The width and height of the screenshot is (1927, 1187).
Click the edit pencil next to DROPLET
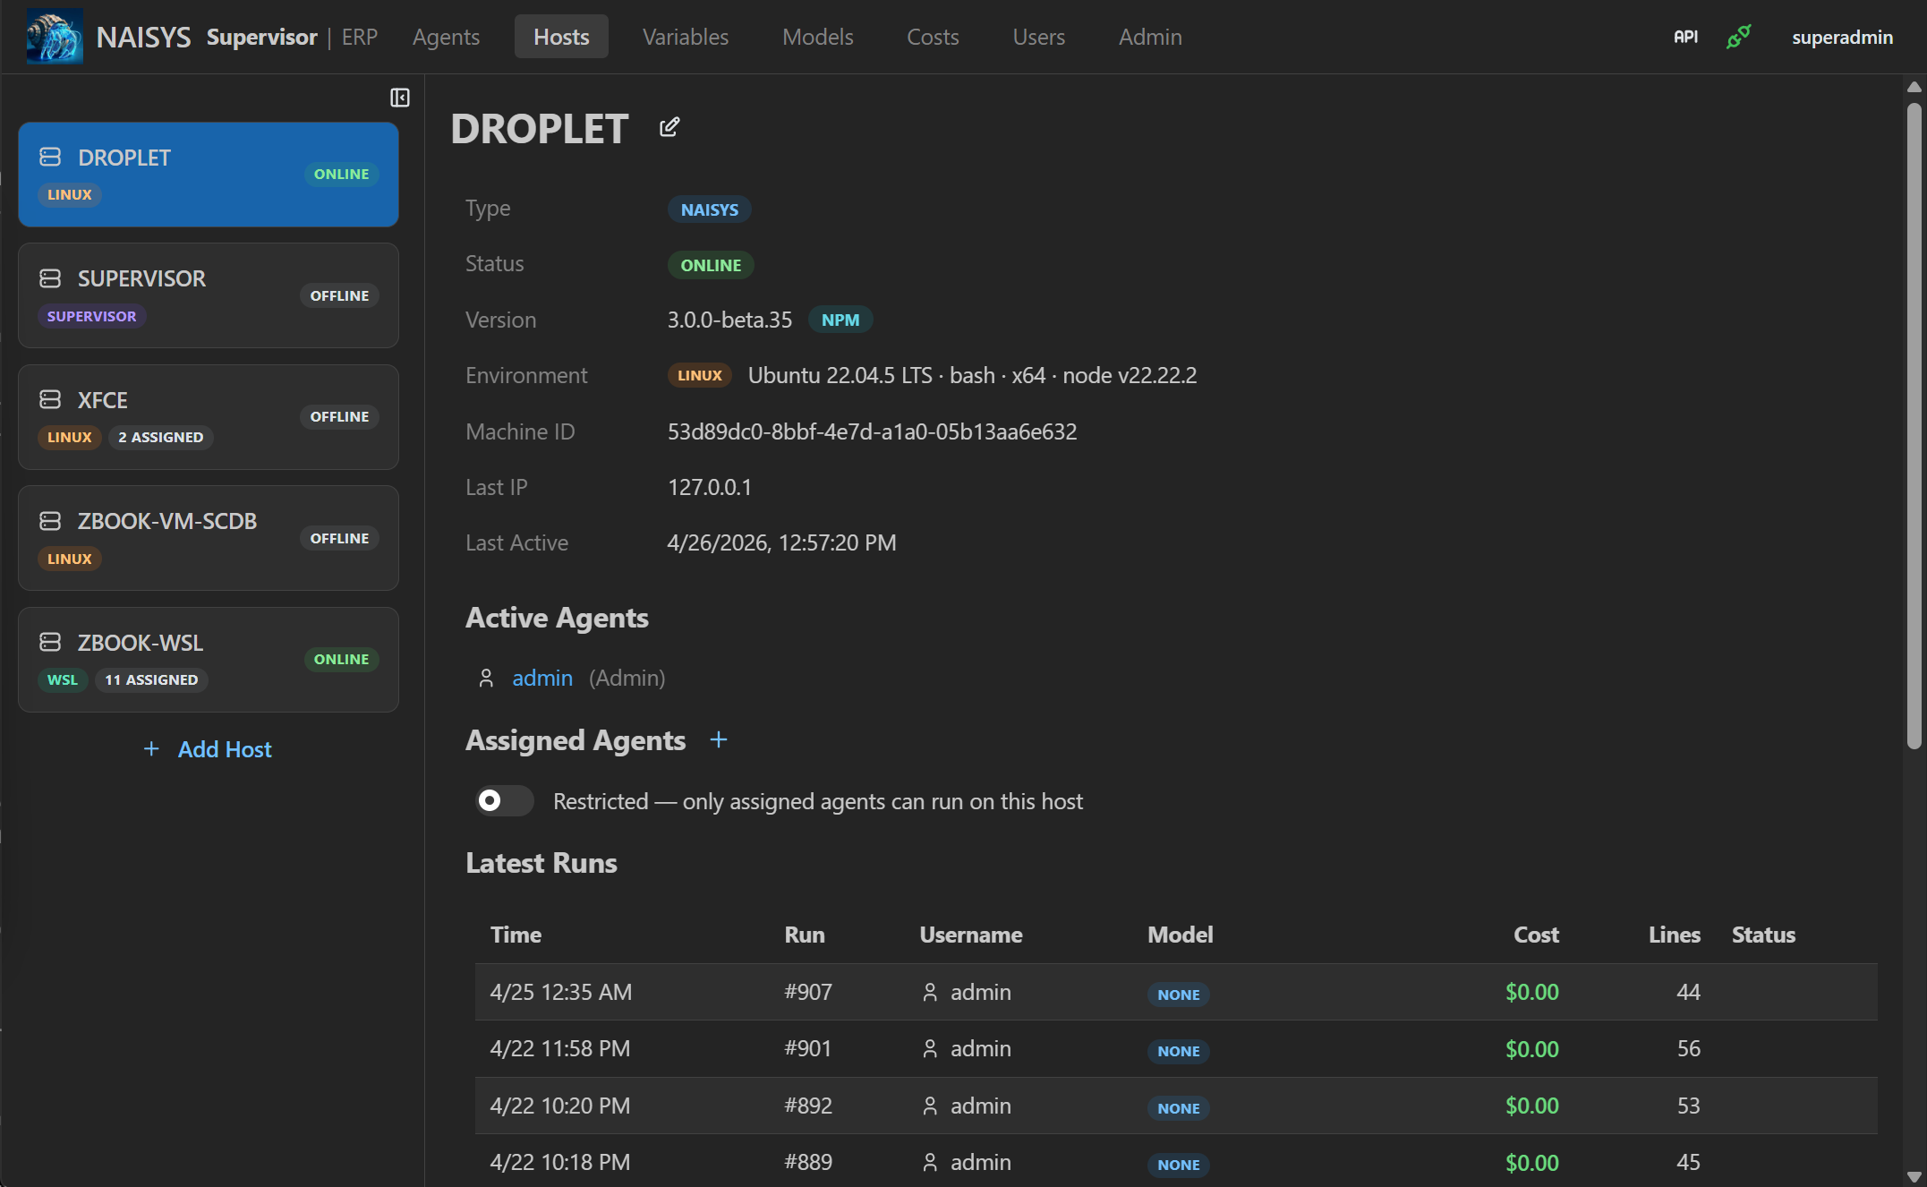pos(669,126)
